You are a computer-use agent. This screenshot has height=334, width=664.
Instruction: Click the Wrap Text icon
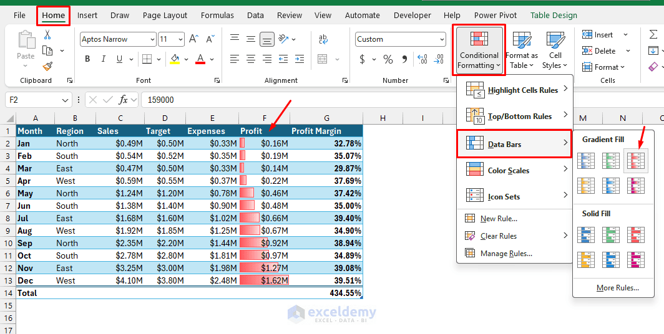(323, 39)
